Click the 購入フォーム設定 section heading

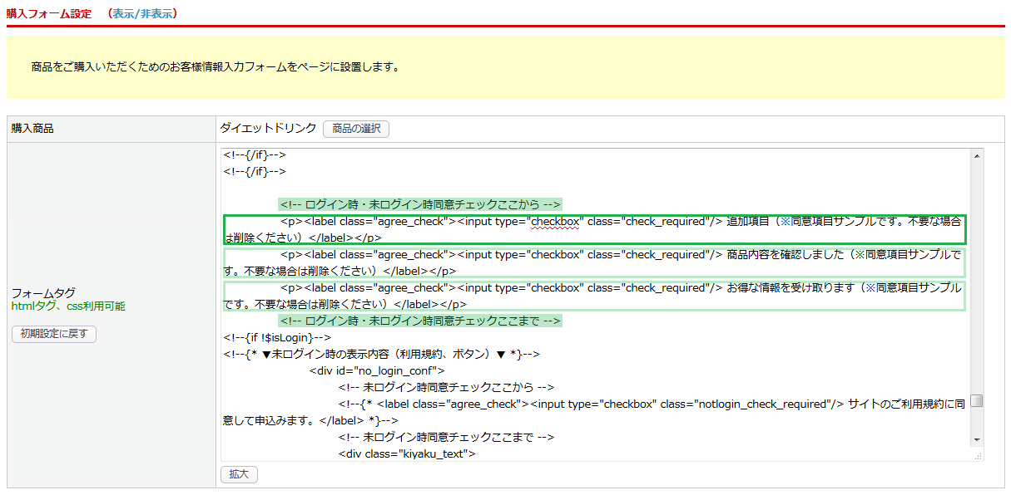49,13
